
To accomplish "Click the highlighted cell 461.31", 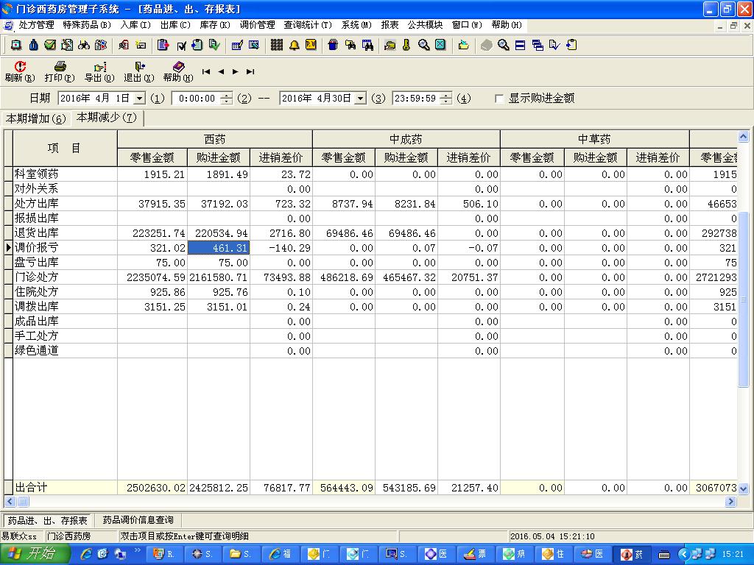I will click(219, 248).
